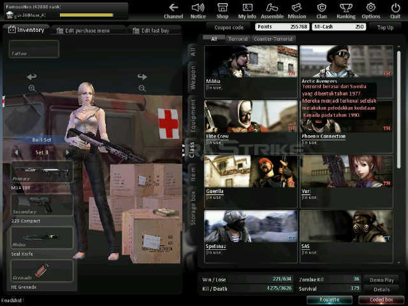The width and height of the screenshot is (408, 306).
Task: Select the Elite Crew class thumbnail
Action: point(251,116)
